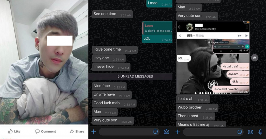Click 'Aiya bro' bubble in screenshot
Viewport: 266px width, 139px height.
238,74
